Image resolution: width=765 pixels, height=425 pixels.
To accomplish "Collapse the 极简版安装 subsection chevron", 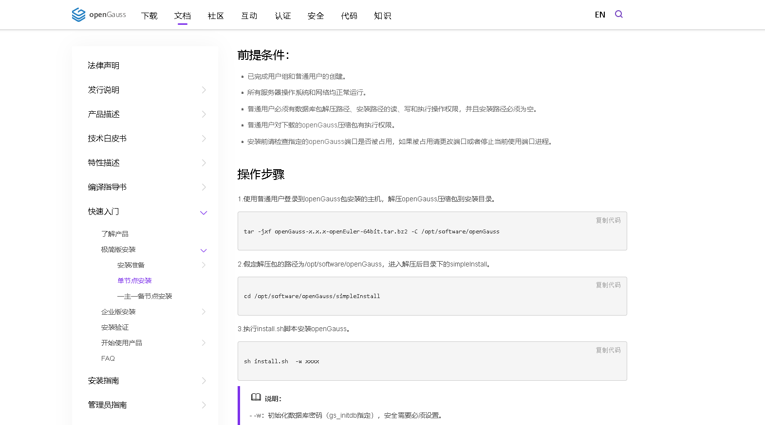I will 204,250.
